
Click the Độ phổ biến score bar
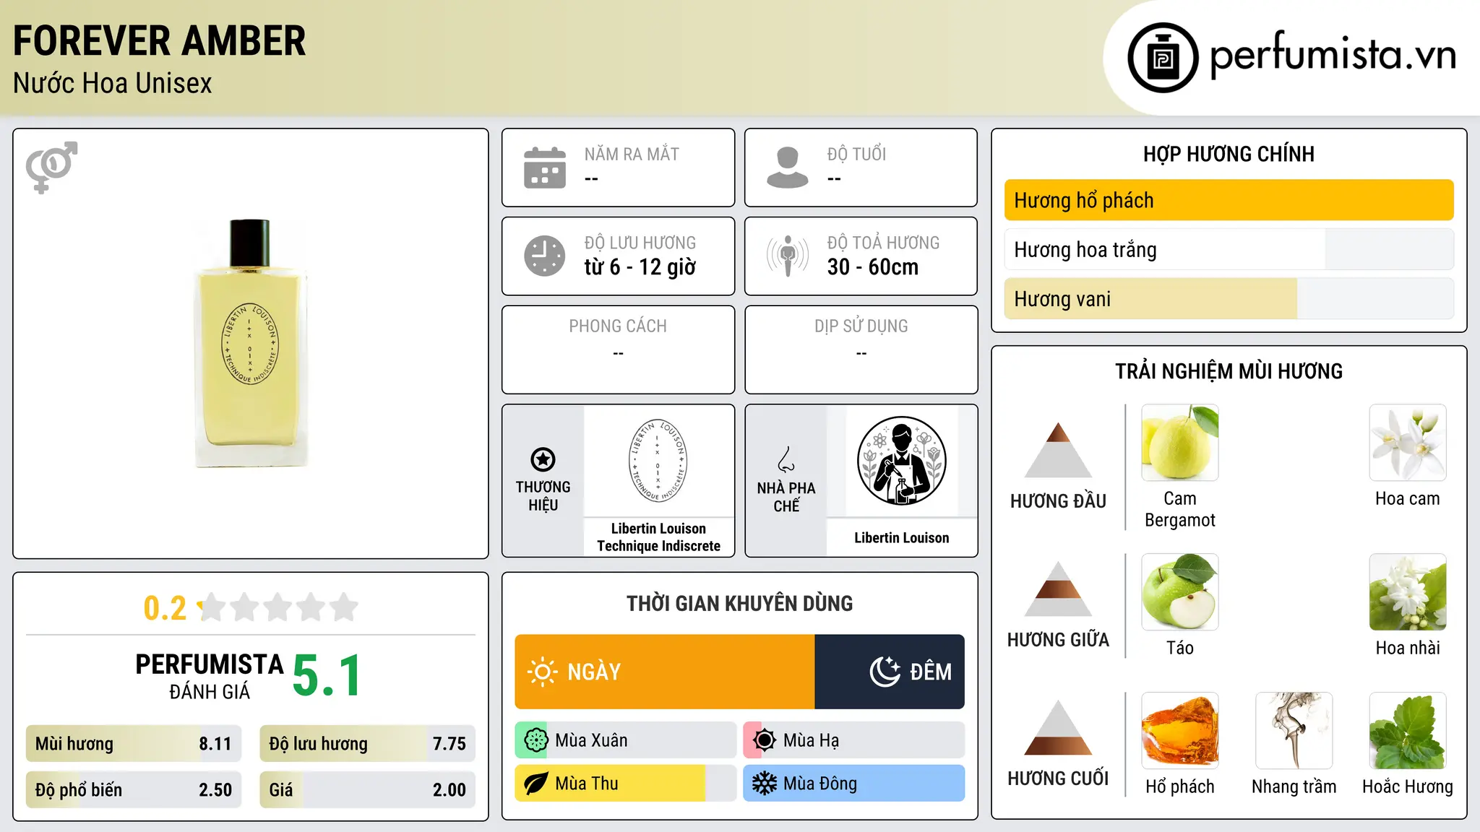point(134,790)
